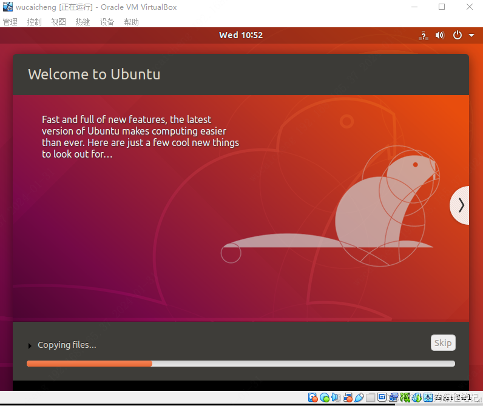The height and width of the screenshot is (406, 483).
Task: Click the hard disk activity icon in VirtualBox status bar
Action: (x=313, y=398)
